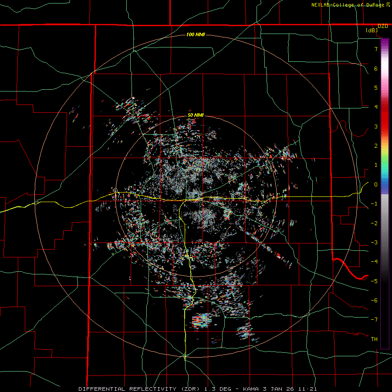The height and width of the screenshot is (392, 392).
Task: Pick the 2 dB scale label
Action: click(x=376, y=146)
